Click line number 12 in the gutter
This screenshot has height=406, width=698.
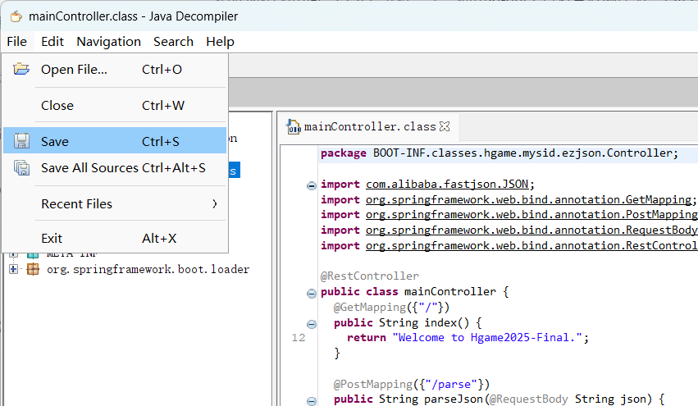click(x=299, y=338)
